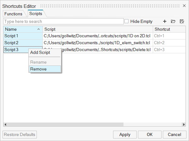
Task: Click the Cancel button
Action: (174, 134)
